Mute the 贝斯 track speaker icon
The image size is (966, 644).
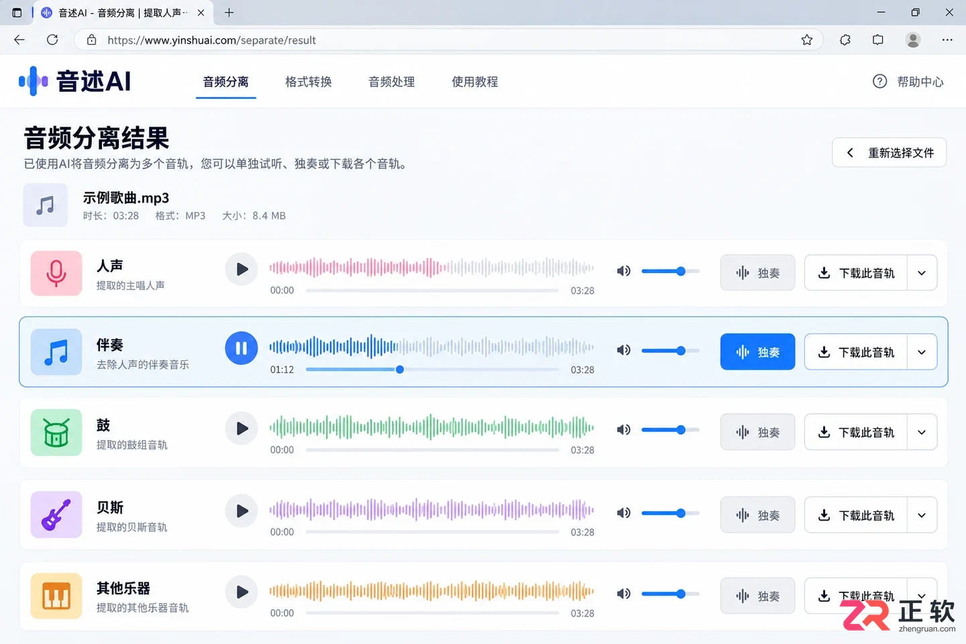[x=624, y=513]
